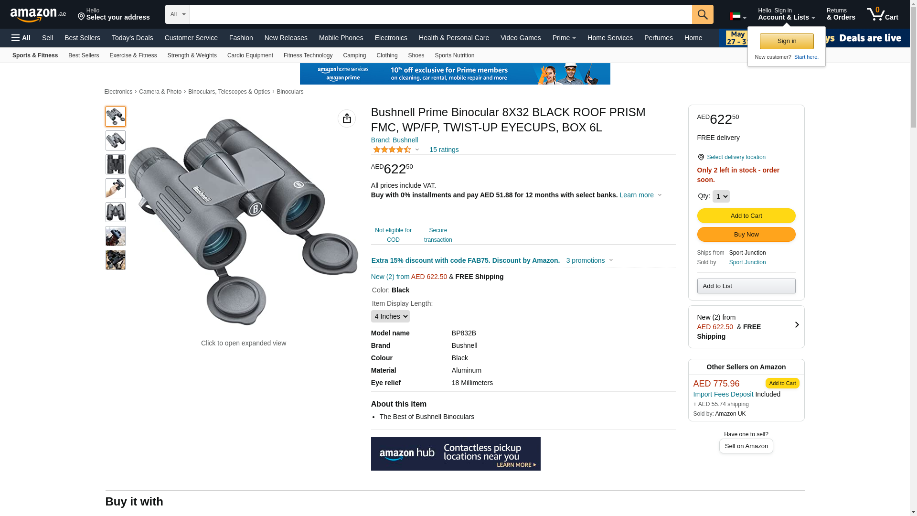Open the shopping cart icon
Viewport: 917px width, 516px height.
882,14
